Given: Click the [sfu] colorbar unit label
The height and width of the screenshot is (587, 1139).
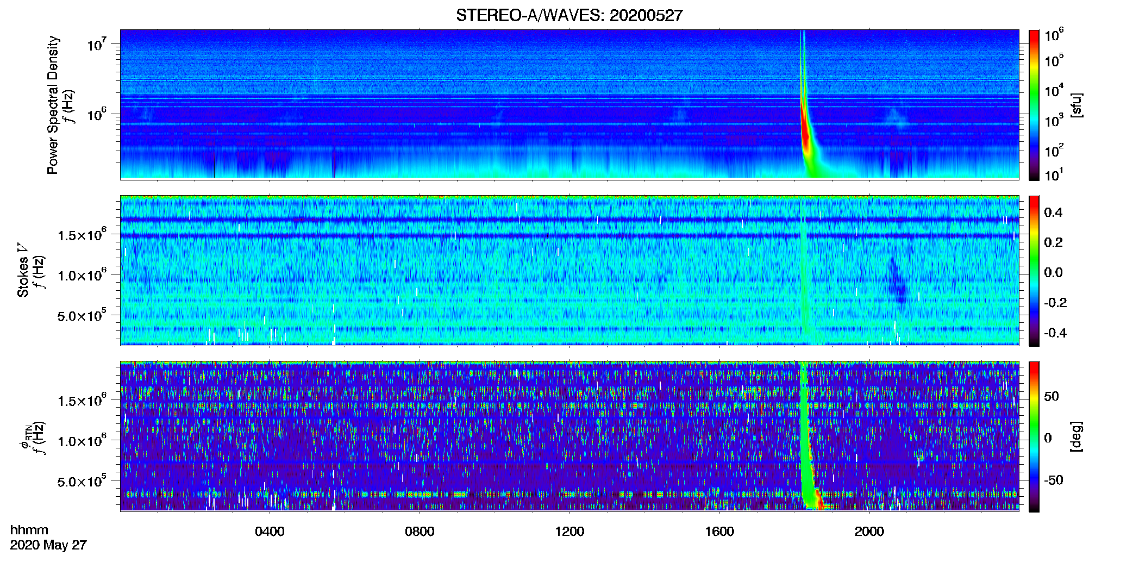Looking at the screenshot, I should click(1076, 105).
